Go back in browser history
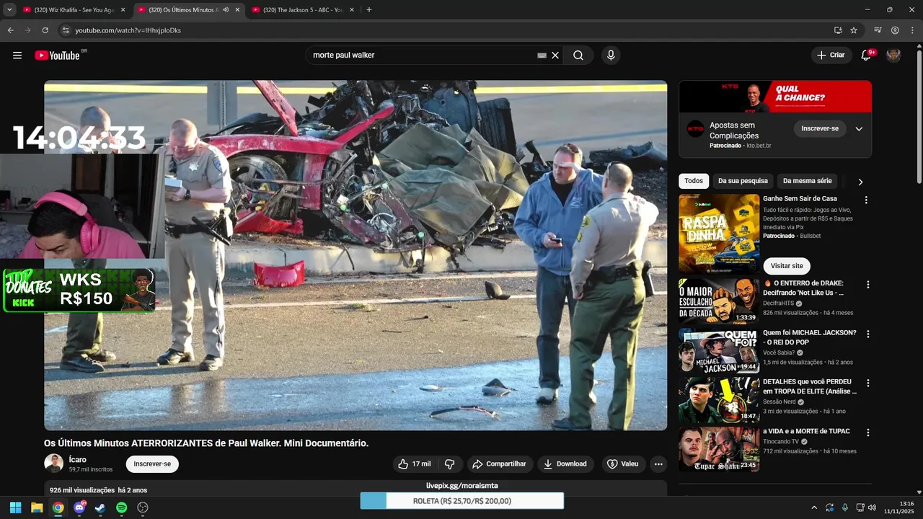The height and width of the screenshot is (519, 923). [x=10, y=30]
